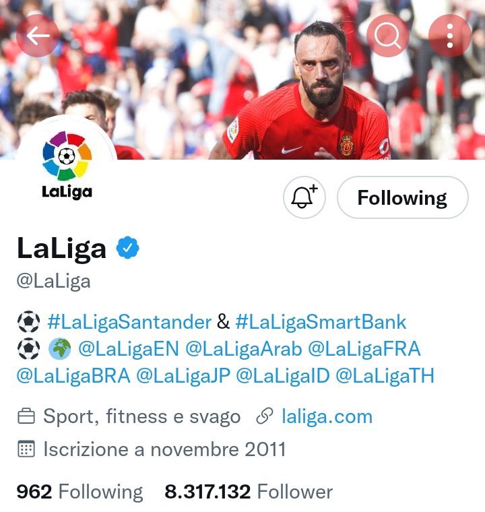The image size is (485, 512).
Task: Open the three-dot more options menu
Action: (450, 36)
